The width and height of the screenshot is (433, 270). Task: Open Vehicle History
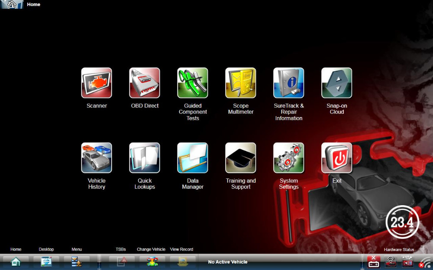[97, 158]
